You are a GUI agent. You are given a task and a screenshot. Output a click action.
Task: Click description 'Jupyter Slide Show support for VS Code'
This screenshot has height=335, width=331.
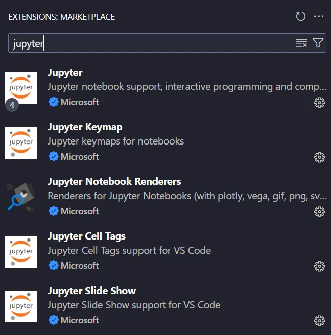point(134,305)
